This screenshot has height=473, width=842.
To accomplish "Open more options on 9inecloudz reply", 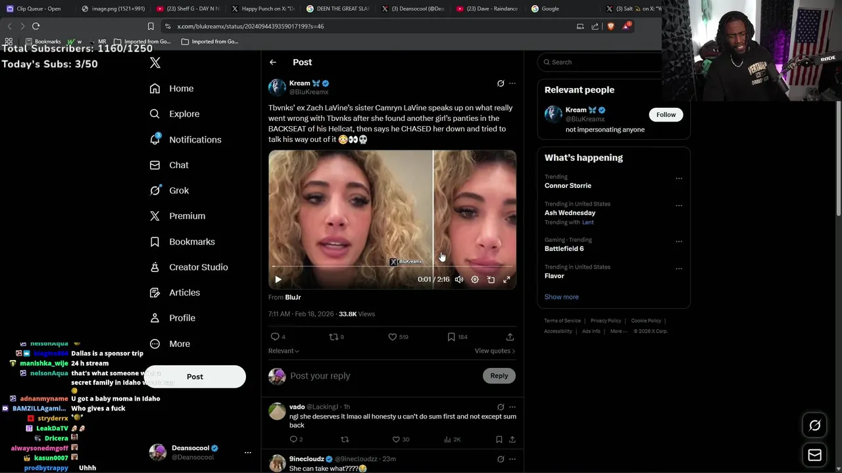I will coord(512,459).
